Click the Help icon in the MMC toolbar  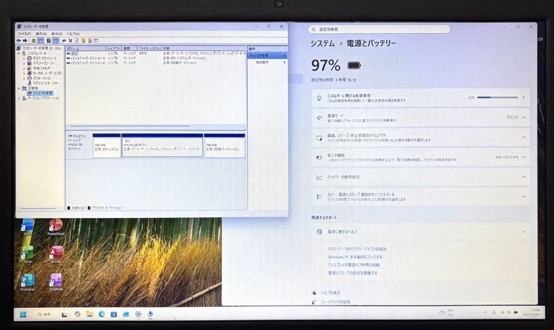coord(49,40)
